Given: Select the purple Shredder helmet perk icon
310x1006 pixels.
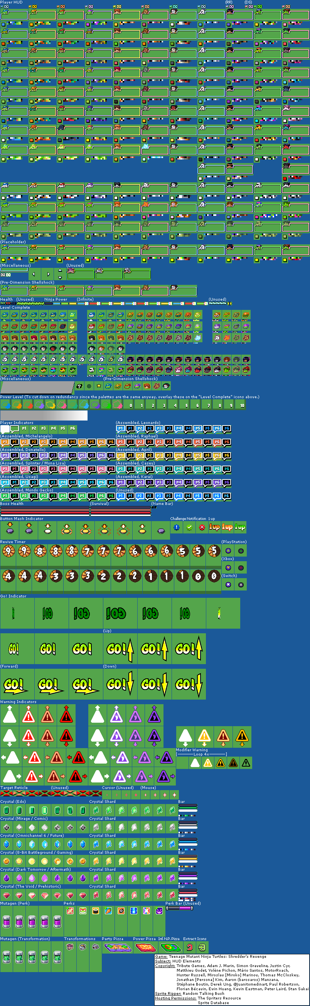Looking at the screenshot, I should (159, 911).
